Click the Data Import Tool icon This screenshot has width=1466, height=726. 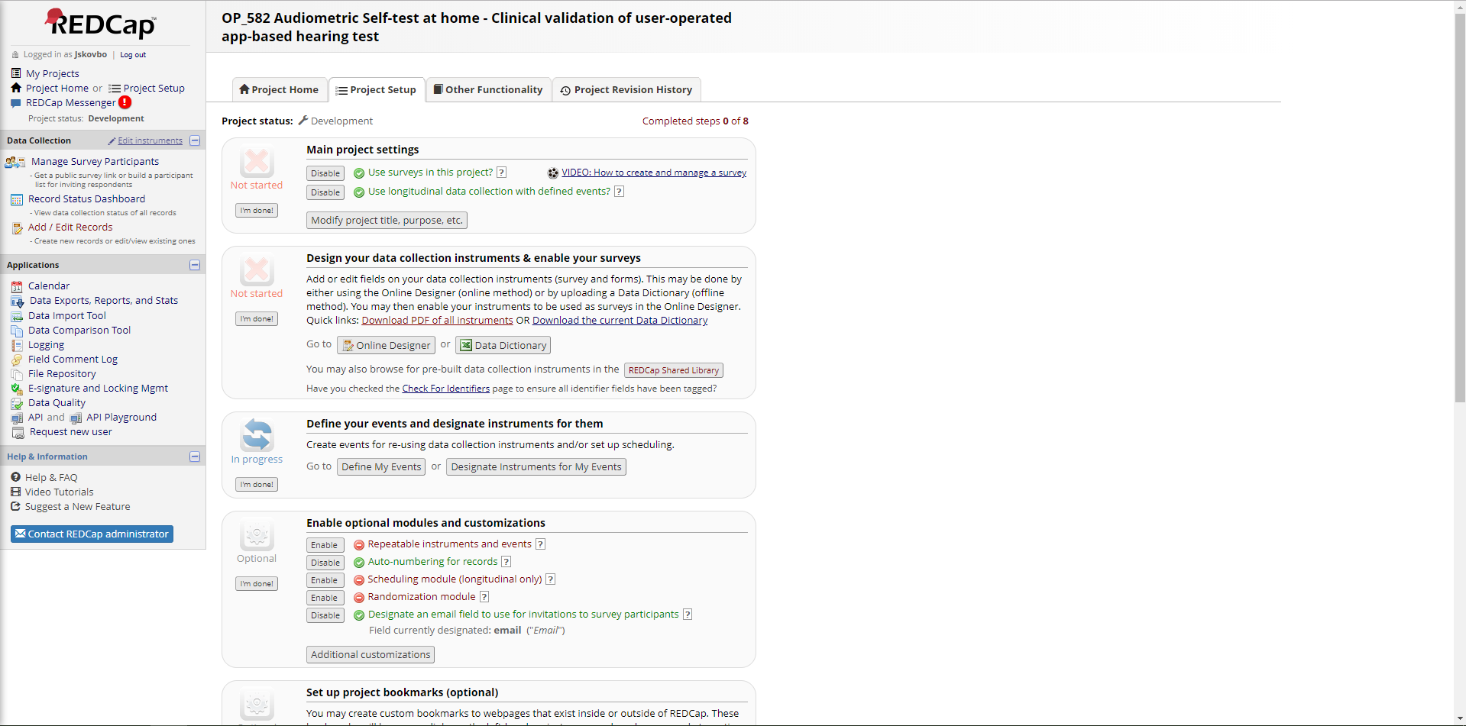click(x=17, y=316)
